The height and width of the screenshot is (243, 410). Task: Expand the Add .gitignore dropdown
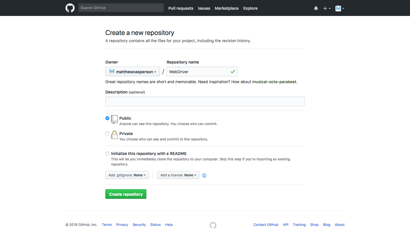coord(127,175)
